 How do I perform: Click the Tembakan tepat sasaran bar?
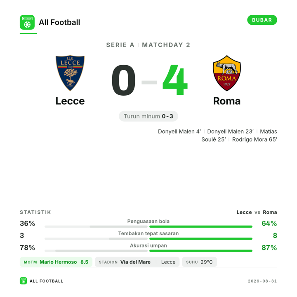click(x=148, y=239)
